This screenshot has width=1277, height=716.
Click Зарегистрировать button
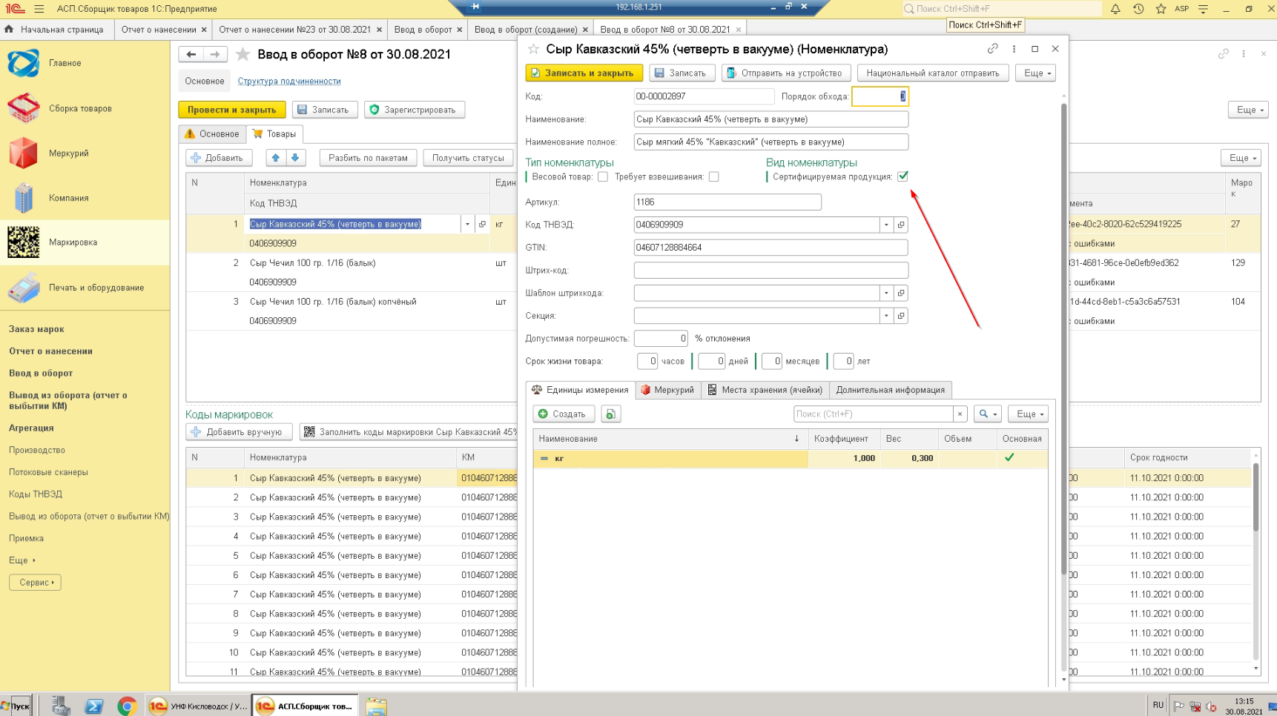pyautogui.click(x=414, y=110)
